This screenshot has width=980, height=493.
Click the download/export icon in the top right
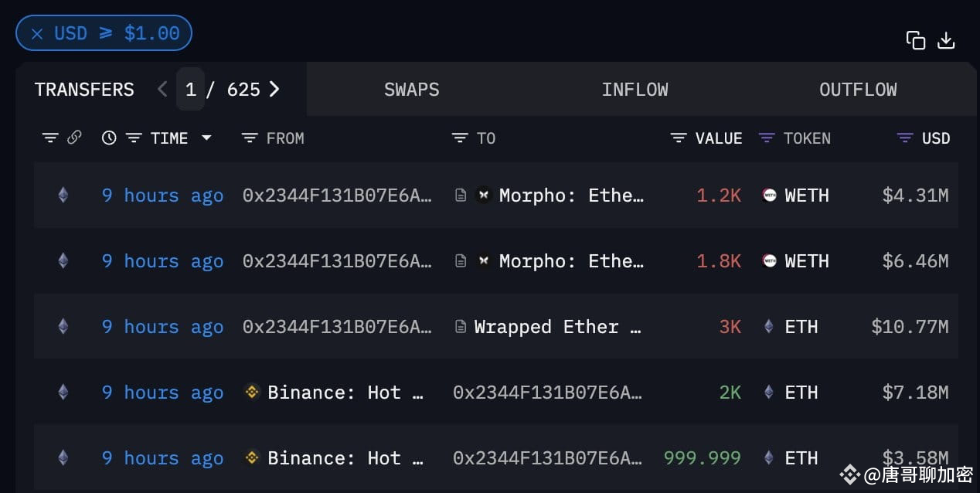(946, 39)
